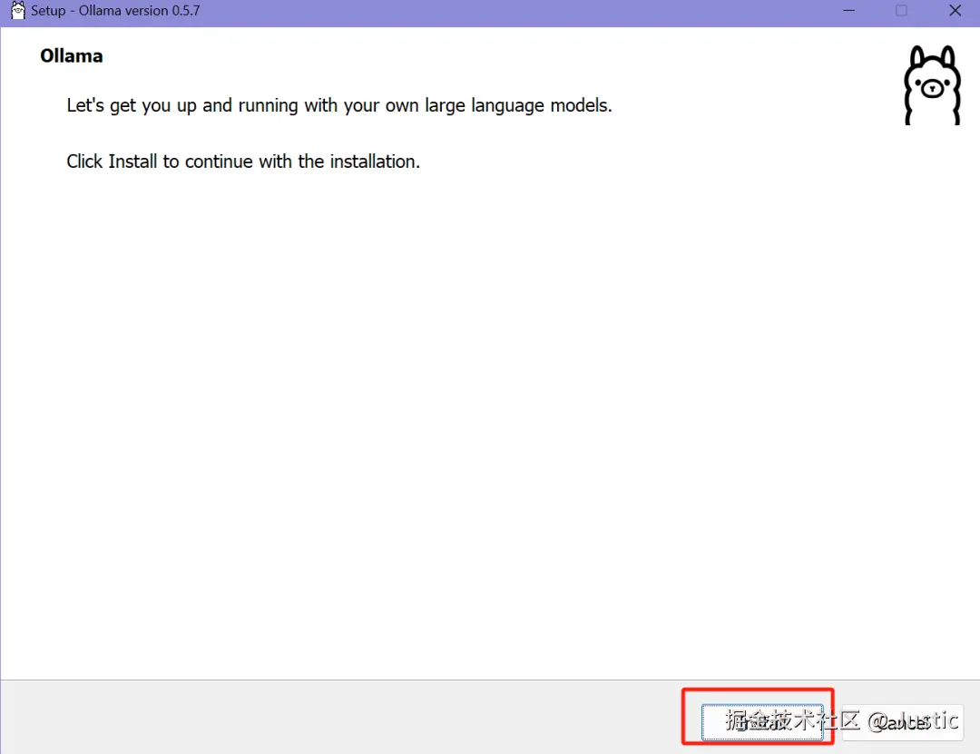Click the disabled maximize button
This screenshot has height=754, width=980.
(901, 11)
